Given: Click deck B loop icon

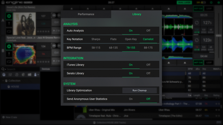Looking at the screenshot, I should click(9, 61).
